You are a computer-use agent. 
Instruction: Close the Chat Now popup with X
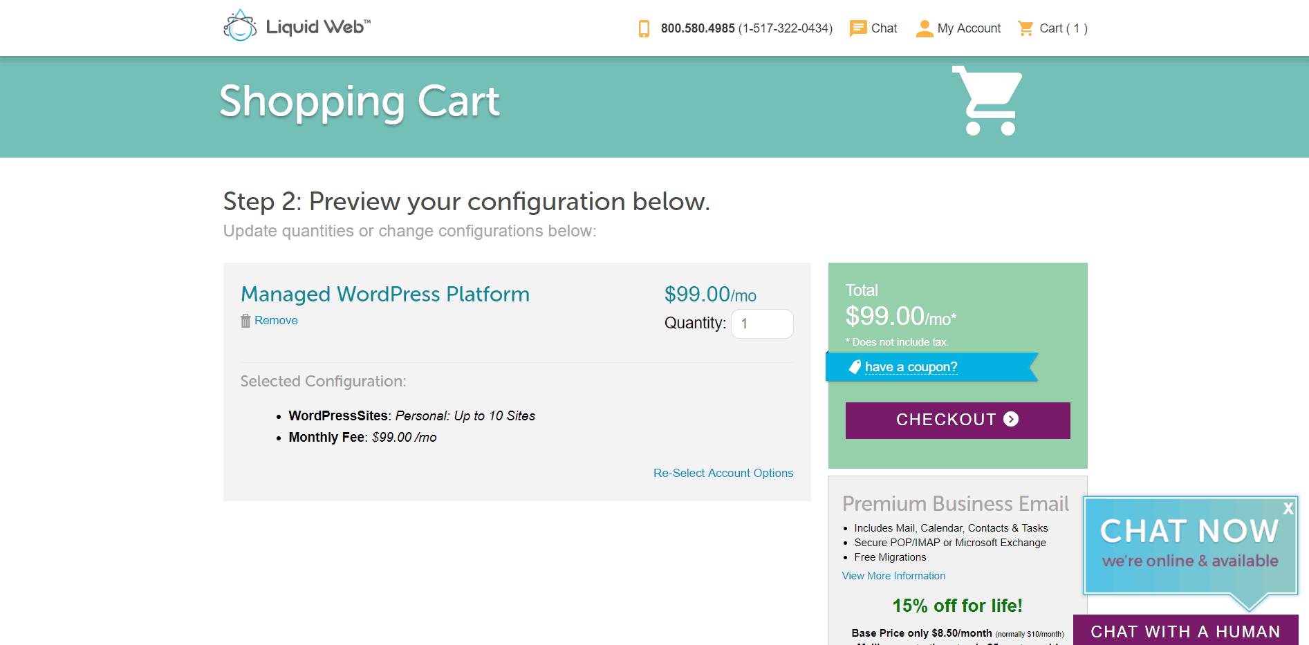1288,508
